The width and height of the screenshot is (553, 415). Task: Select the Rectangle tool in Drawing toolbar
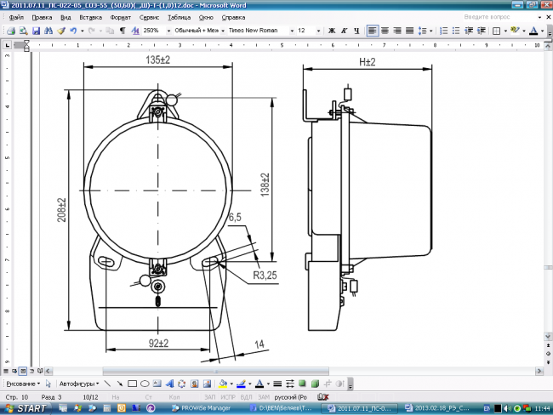[132, 384]
